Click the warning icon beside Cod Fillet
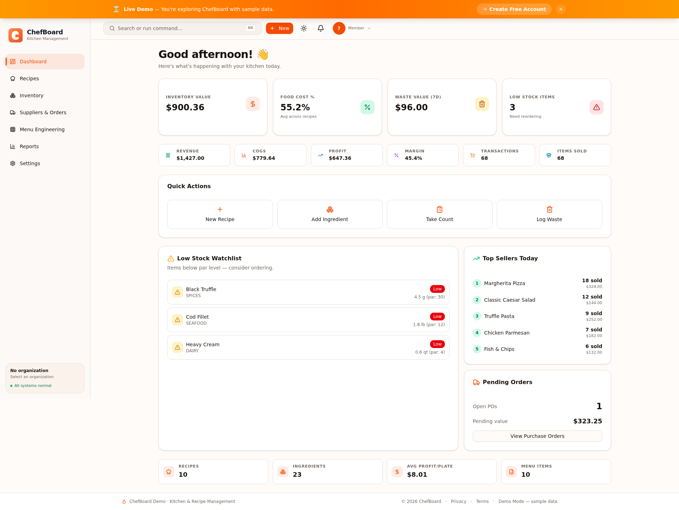Viewport: 679px width, 510px height. click(178, 320)
